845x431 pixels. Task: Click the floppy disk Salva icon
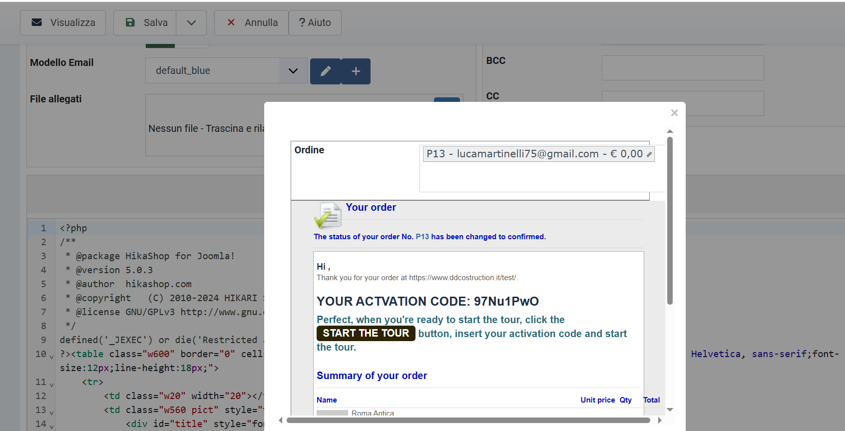[x=130, y=22]
